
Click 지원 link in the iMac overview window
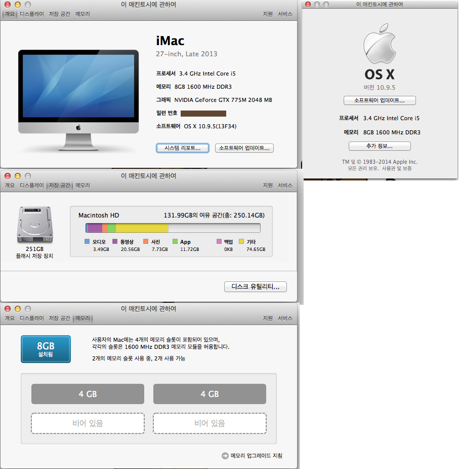pyautogui.click(x=268, y=14)
